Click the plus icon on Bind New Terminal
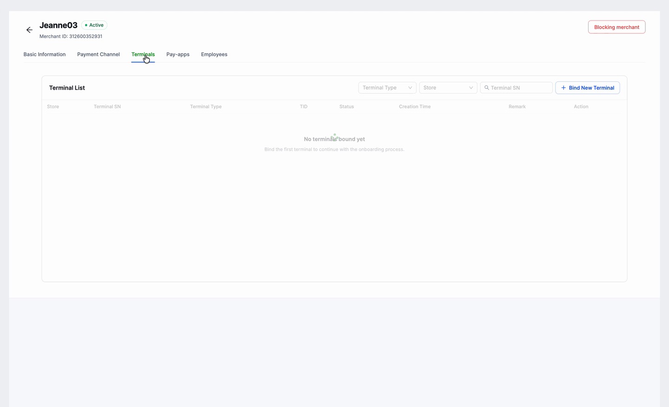The height and width of the screenshot is (407, 669). [x=564, y=88]
